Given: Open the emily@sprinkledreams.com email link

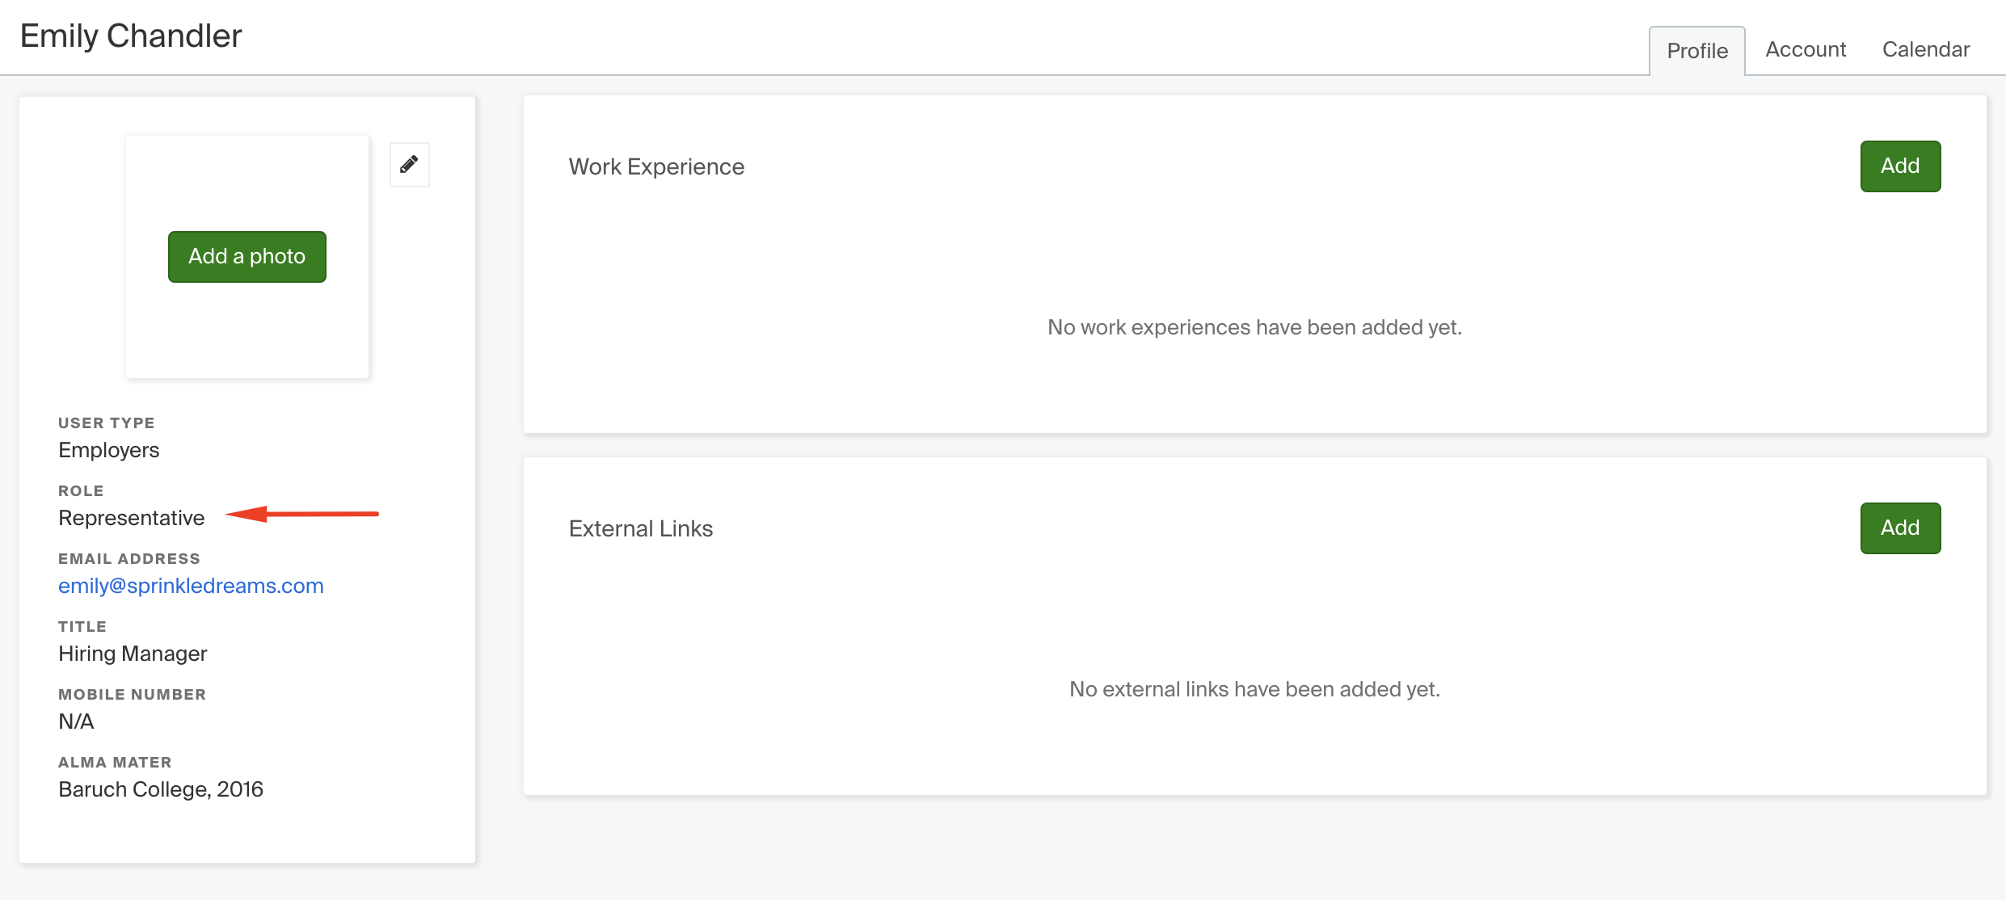Looking at the screenshot, I should tap(191, 586).
